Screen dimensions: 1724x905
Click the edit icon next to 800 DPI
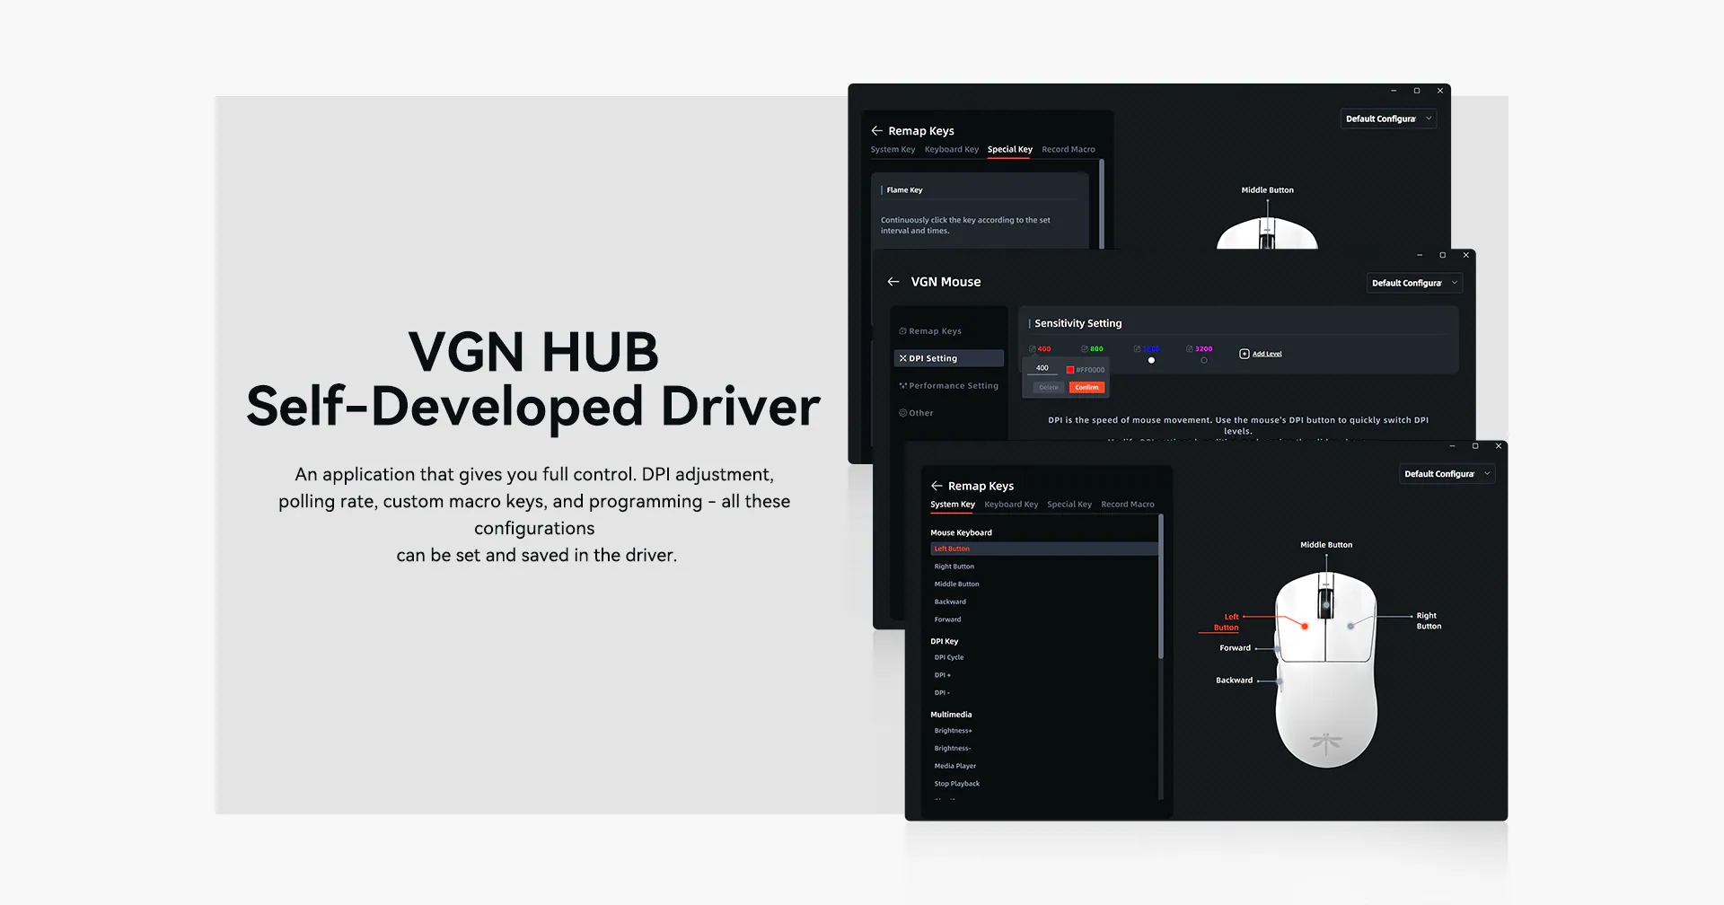[1085, 348]
